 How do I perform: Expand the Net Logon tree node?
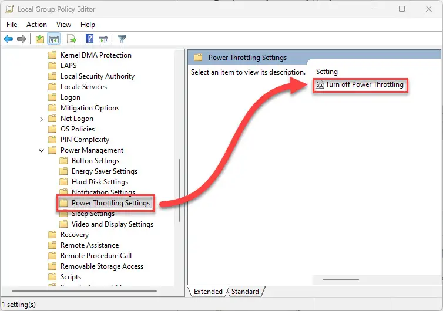[42, 119]
